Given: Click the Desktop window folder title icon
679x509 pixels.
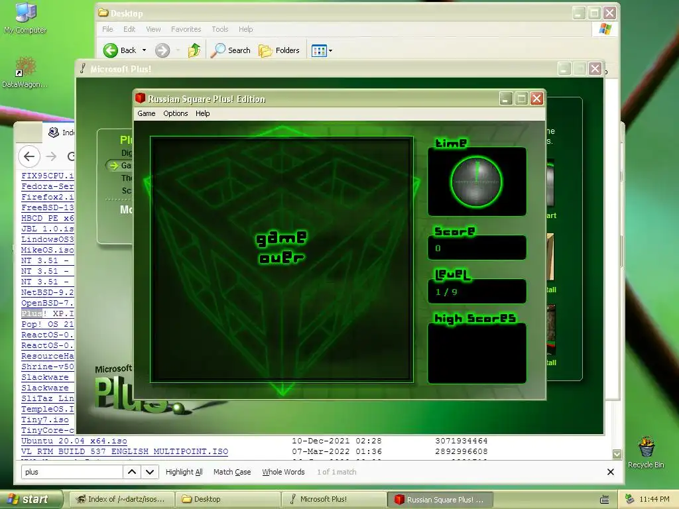Looking at the screenshot, I should pyautogui.click(x=103, y=13).
